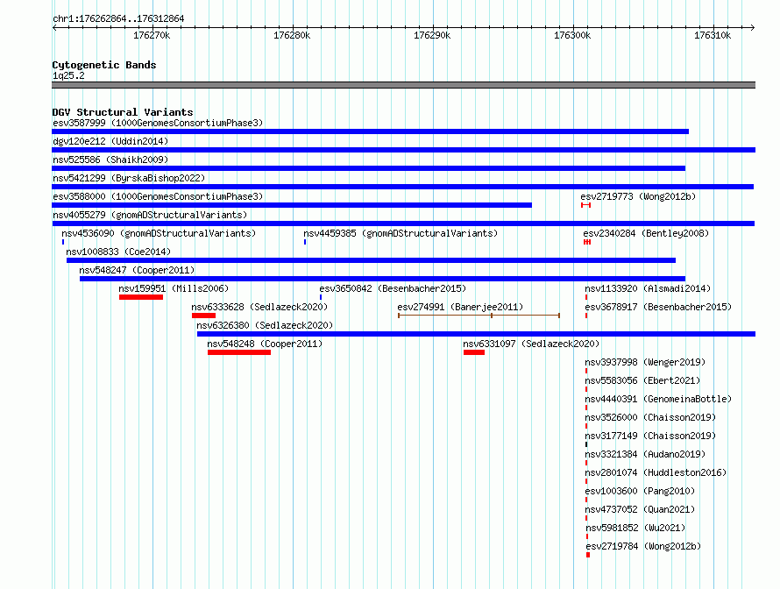Open nsv3526000 (Chaisson2019) label
This screenshot has height=589, width=780.
tap(650, 417)
